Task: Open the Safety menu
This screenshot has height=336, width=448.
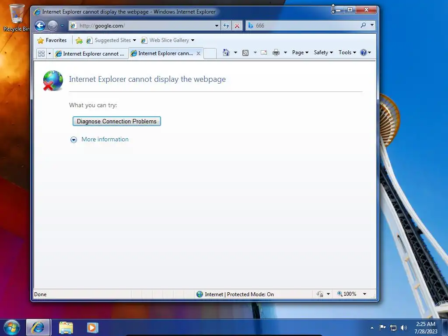Action: click(x=323, y=52)
